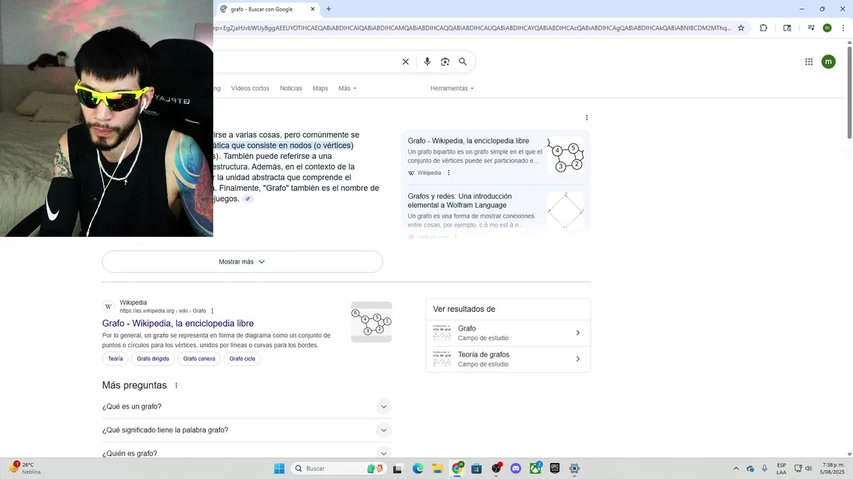Open a new browser tab
This screenshot has width=853, height=479.
[x=329, y=9]
